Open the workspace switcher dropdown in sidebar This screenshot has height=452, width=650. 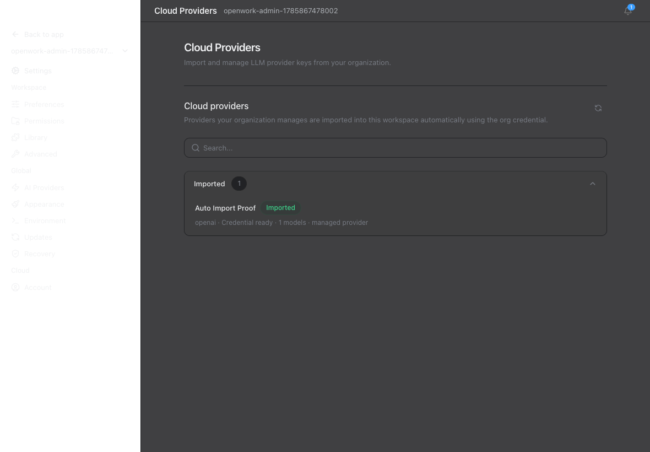coord(69,51)
